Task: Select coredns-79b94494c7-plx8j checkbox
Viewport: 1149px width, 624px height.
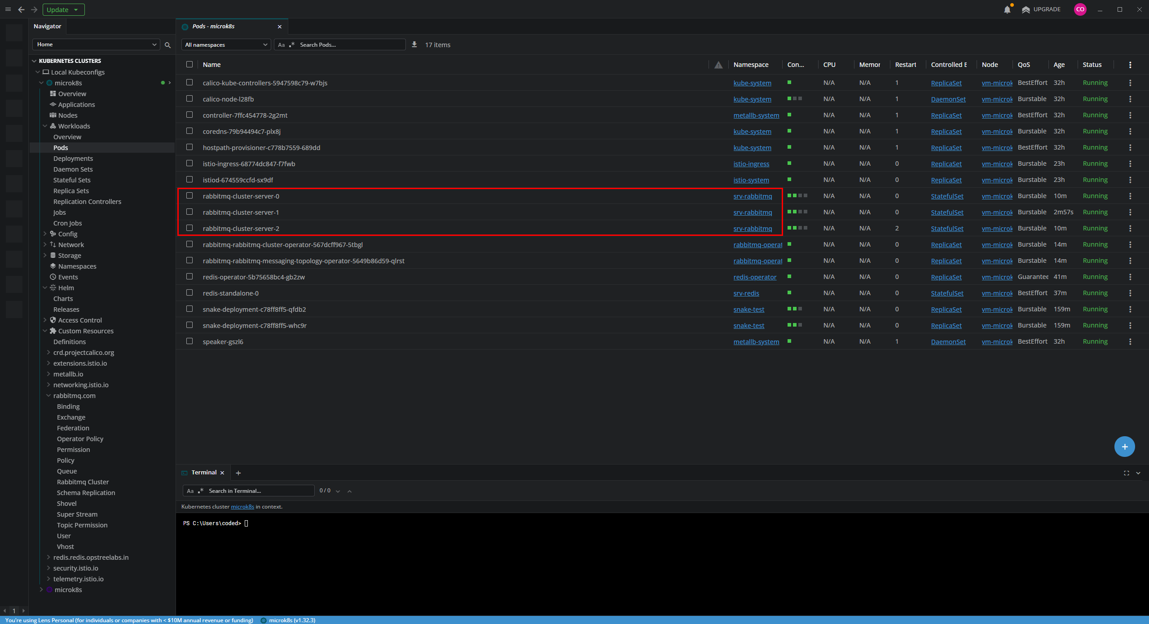Action: (x=189, y=131)
